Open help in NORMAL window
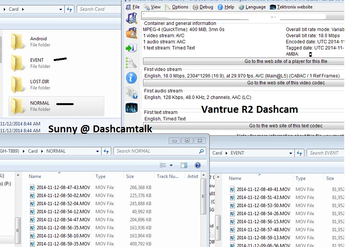The width and height of the screenshot is (345, 247). (x=198, y=165)
